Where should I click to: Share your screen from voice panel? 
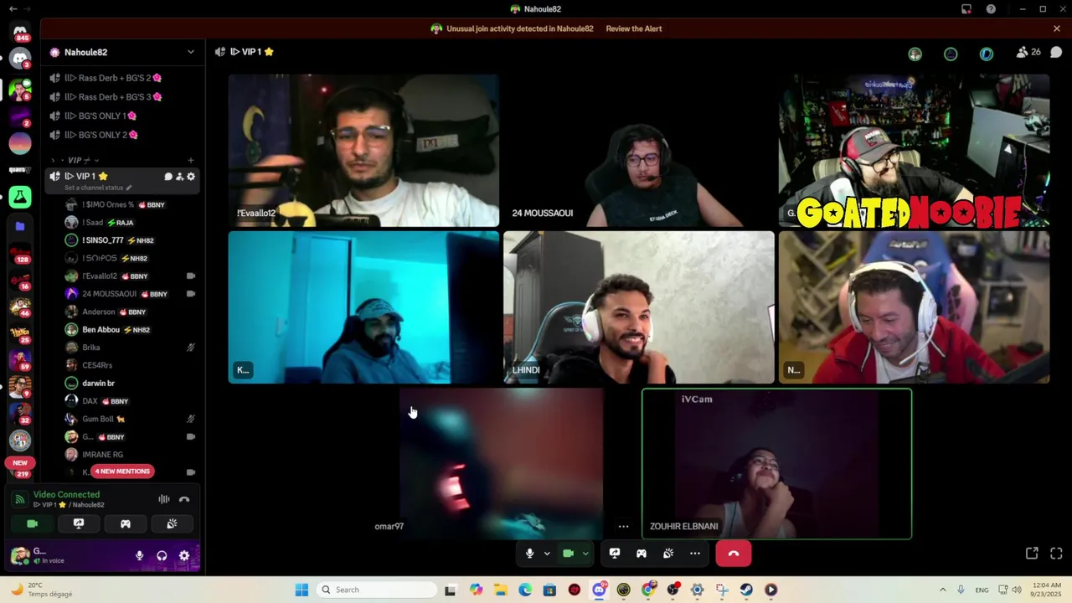click(x=79, y=523)
